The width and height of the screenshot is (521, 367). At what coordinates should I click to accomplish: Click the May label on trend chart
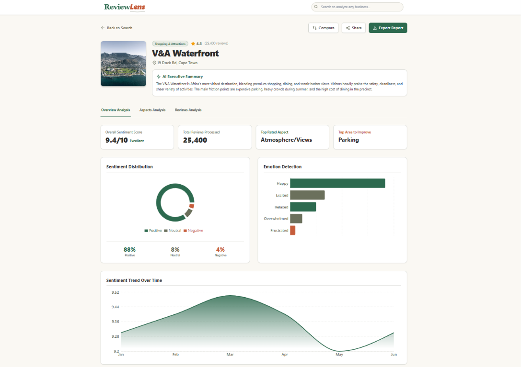[339, 355]
